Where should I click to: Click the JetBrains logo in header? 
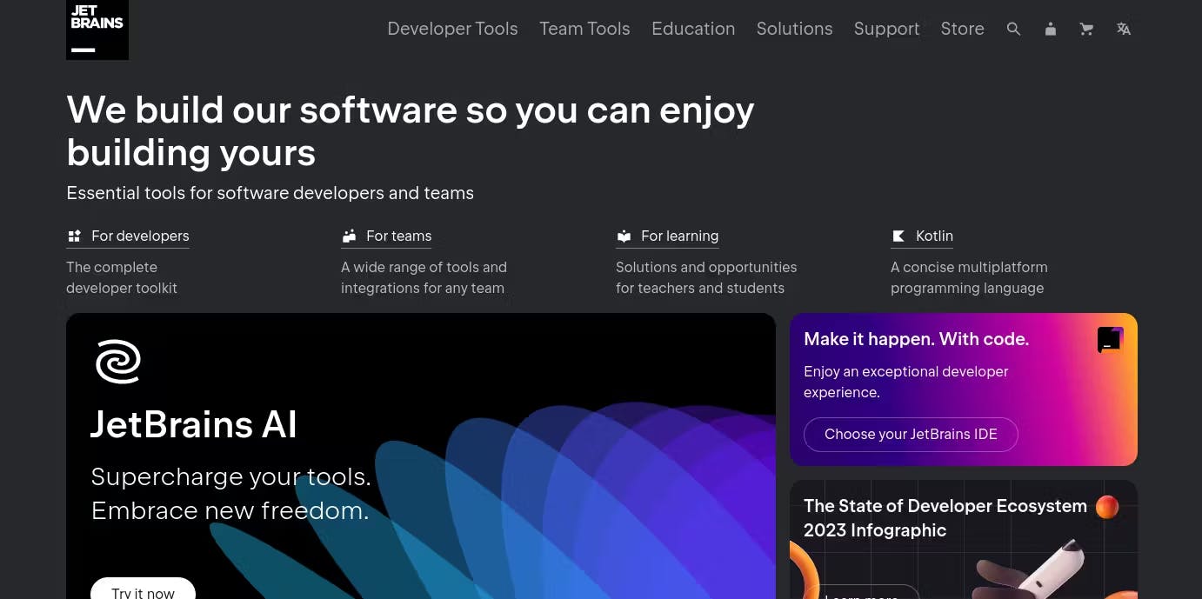tap(97, 30)
